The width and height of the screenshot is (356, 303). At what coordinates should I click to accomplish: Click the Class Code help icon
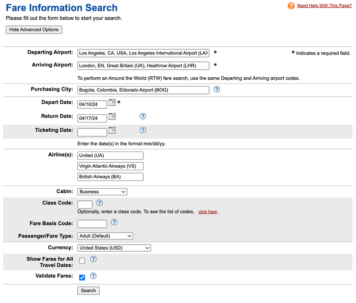click(x=100, y=203)
